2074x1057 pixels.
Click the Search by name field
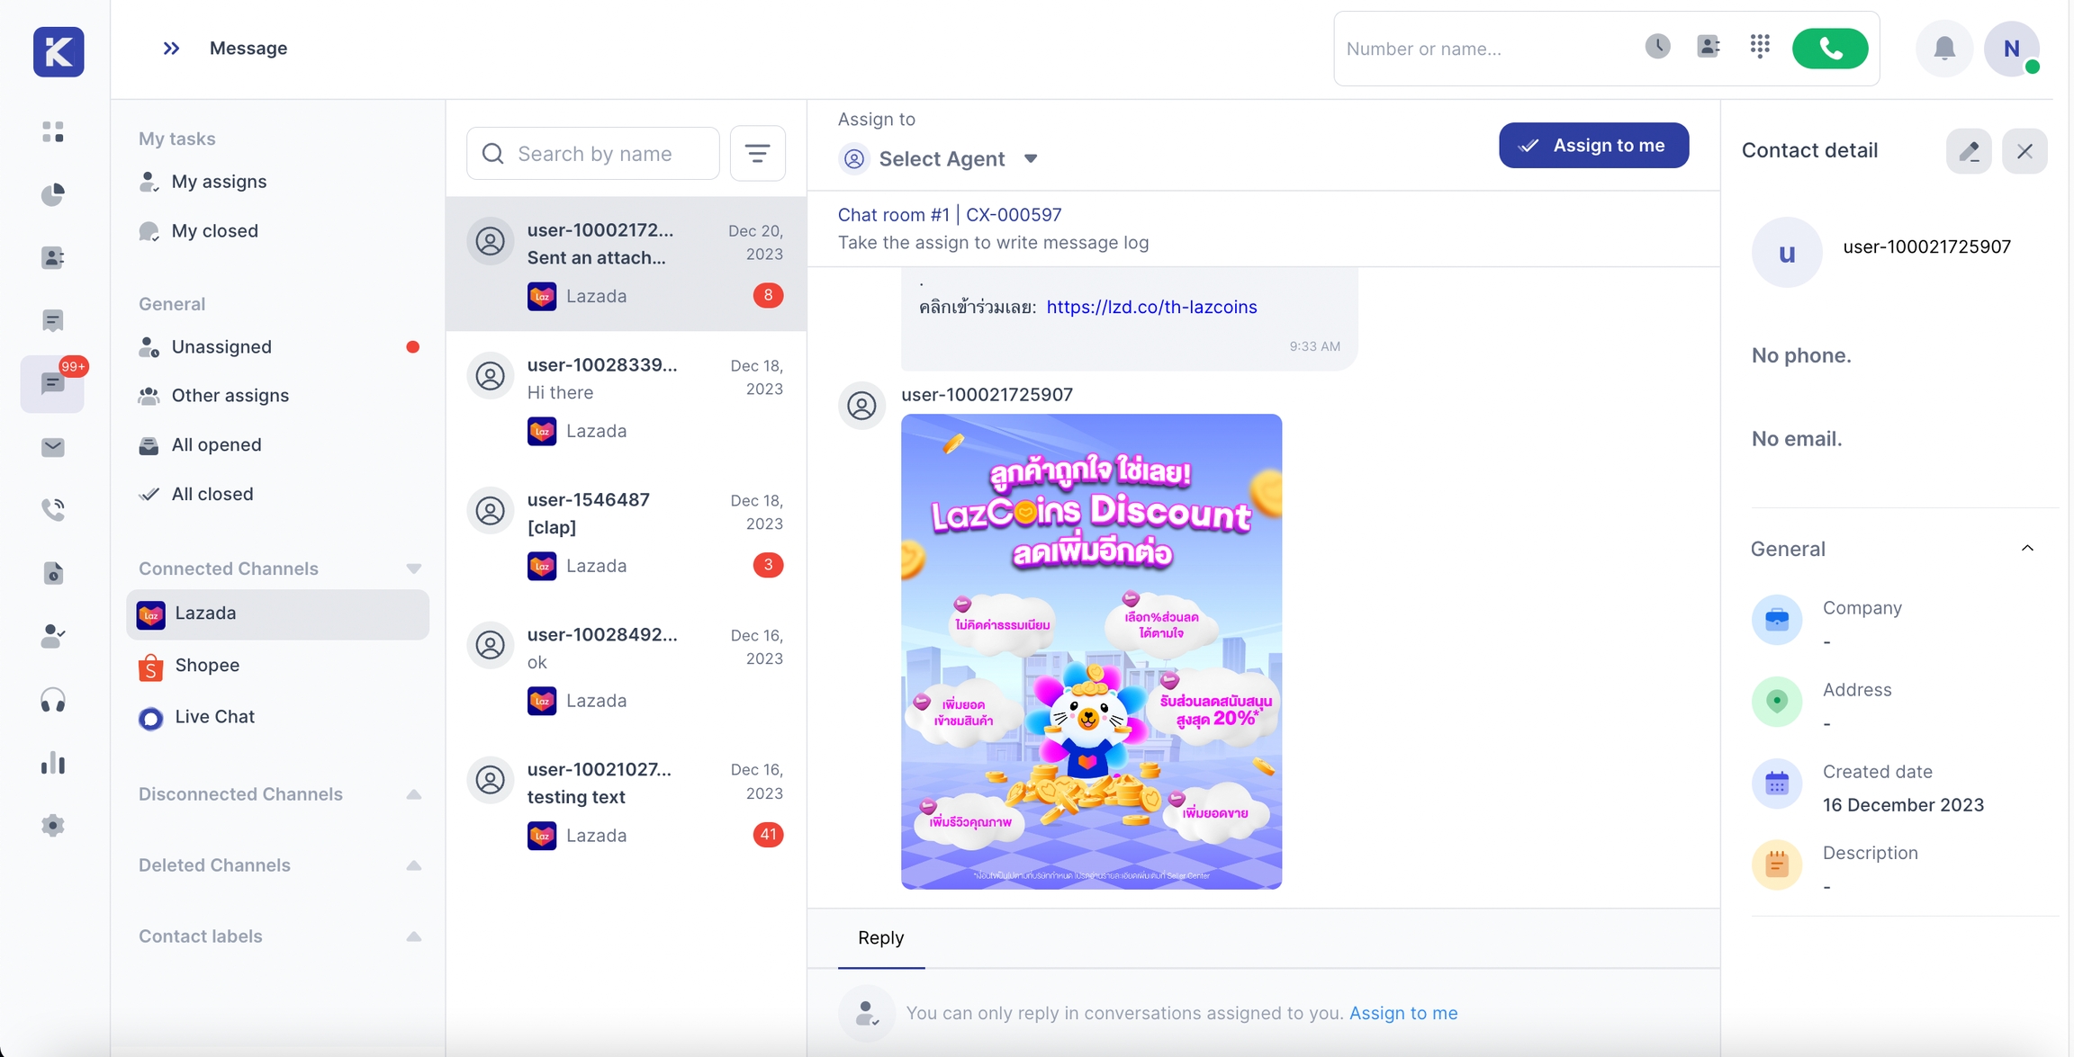594,154
